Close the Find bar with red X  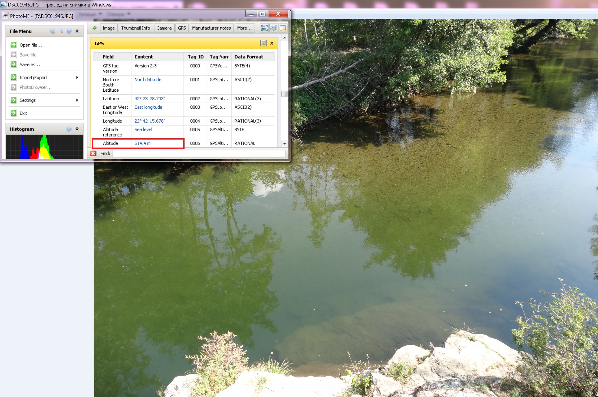[93, 154]
